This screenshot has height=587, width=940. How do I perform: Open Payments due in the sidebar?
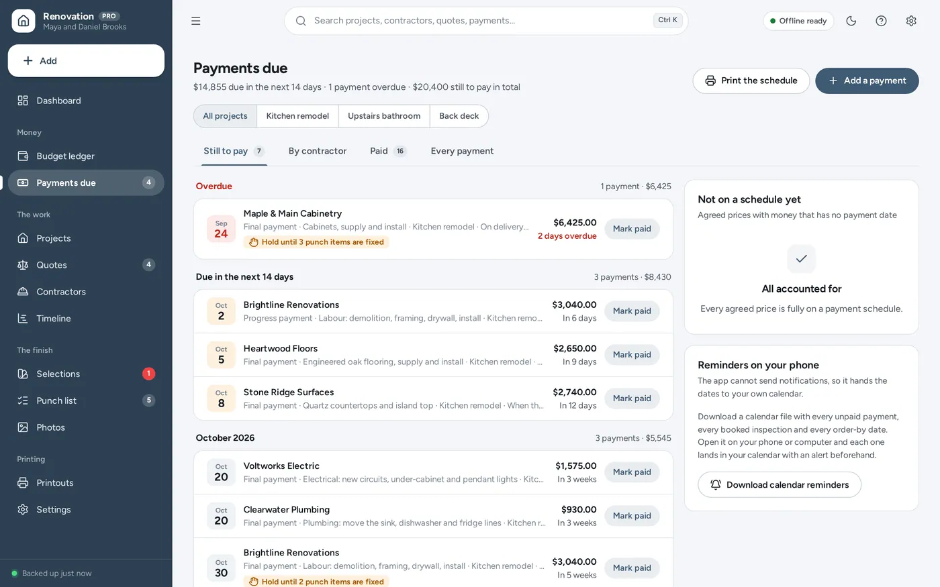(86, 182)
